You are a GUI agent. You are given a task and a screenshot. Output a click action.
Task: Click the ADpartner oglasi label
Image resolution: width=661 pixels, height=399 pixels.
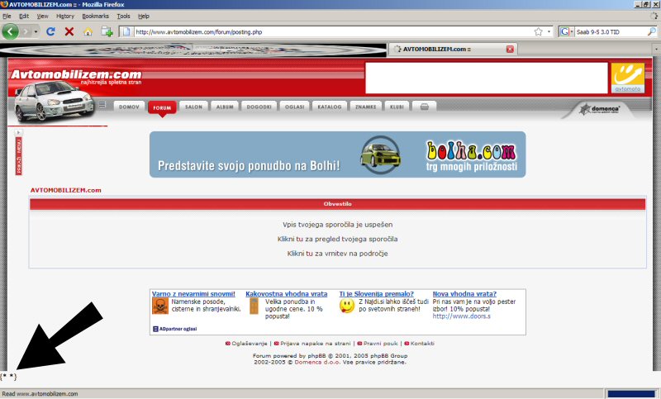[174, 329]
